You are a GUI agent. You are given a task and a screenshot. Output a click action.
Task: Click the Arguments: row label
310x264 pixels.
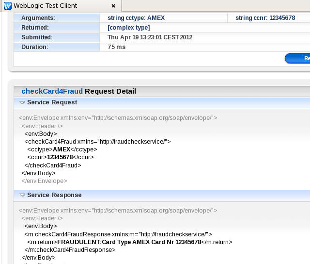(x=38, y=18)
